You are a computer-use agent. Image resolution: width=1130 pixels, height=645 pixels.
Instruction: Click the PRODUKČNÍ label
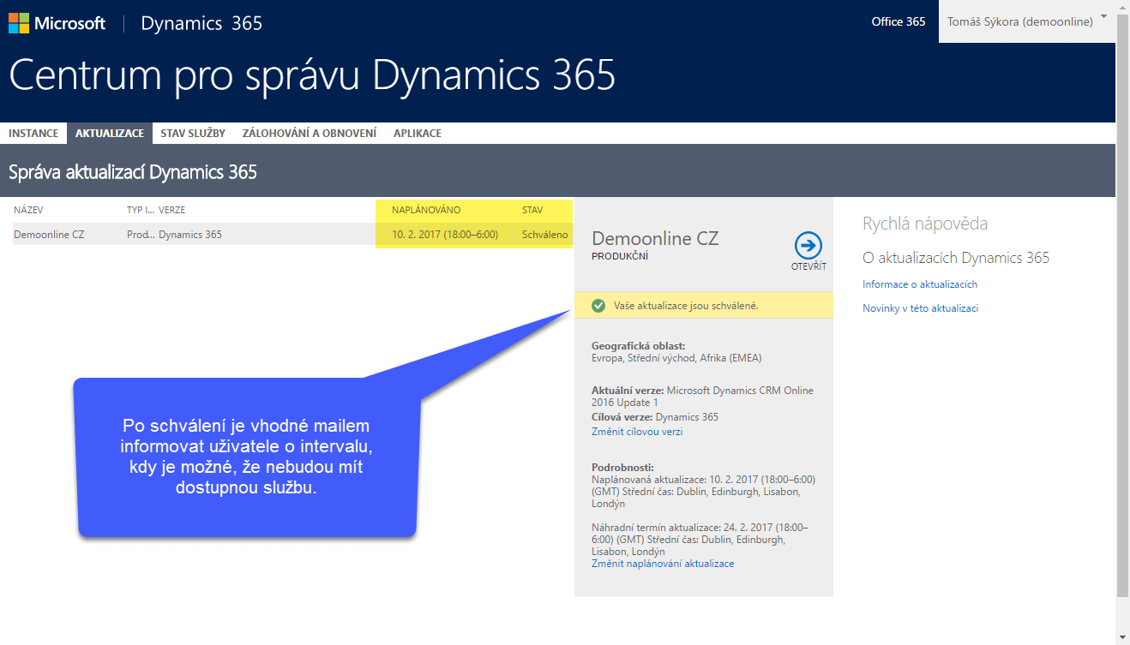pyautogui.click(x=620, y=256)
